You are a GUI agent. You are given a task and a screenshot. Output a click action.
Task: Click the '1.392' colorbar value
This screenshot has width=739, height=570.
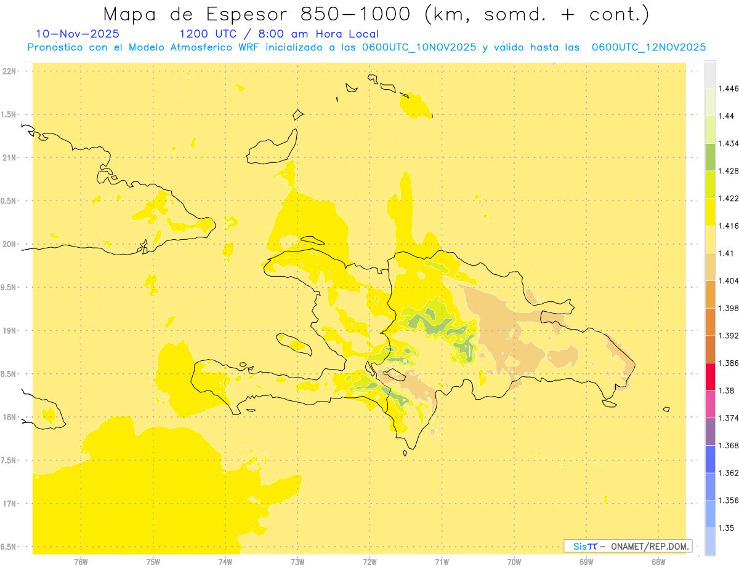click(x=728, y=336)
